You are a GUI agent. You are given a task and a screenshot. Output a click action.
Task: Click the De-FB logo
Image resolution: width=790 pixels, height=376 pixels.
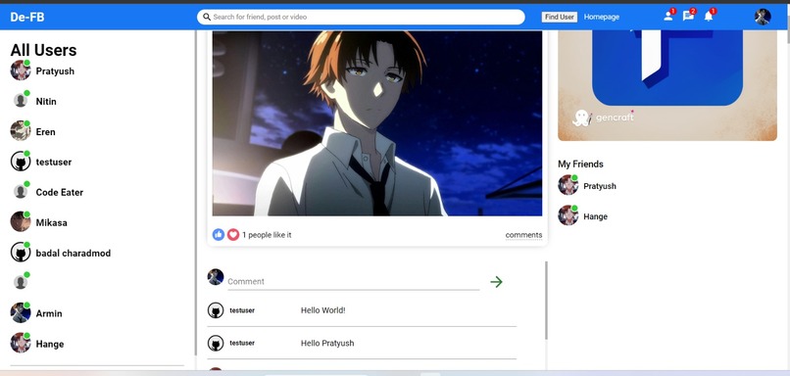pyautogui.click(x=27, y=17)
